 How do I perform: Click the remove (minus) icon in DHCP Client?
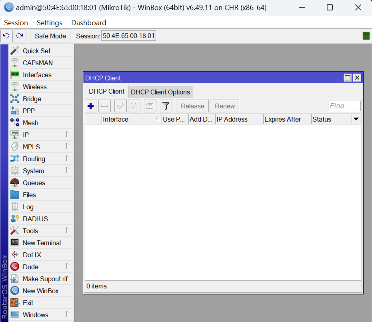pyautogui.click(x=104, y=106)
